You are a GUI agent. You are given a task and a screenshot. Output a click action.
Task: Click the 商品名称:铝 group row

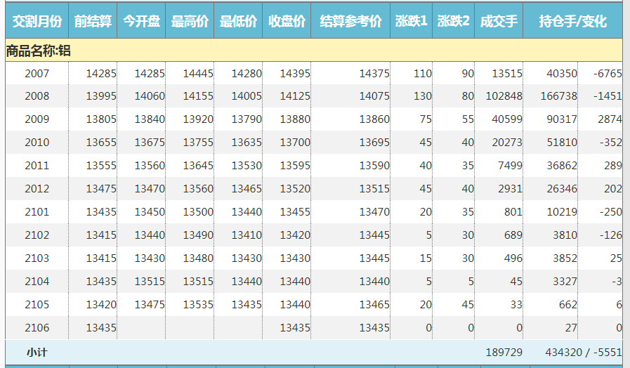tap(39, 51)
